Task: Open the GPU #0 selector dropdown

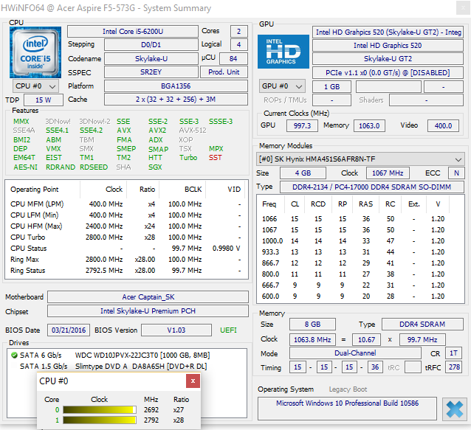Action: coord(282,86)
